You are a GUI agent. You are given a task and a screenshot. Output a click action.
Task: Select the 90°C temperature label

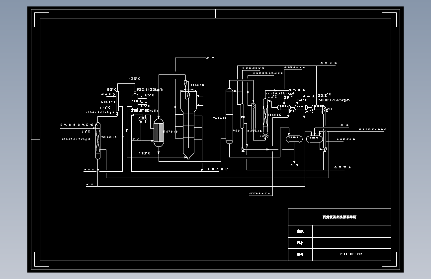111,90
